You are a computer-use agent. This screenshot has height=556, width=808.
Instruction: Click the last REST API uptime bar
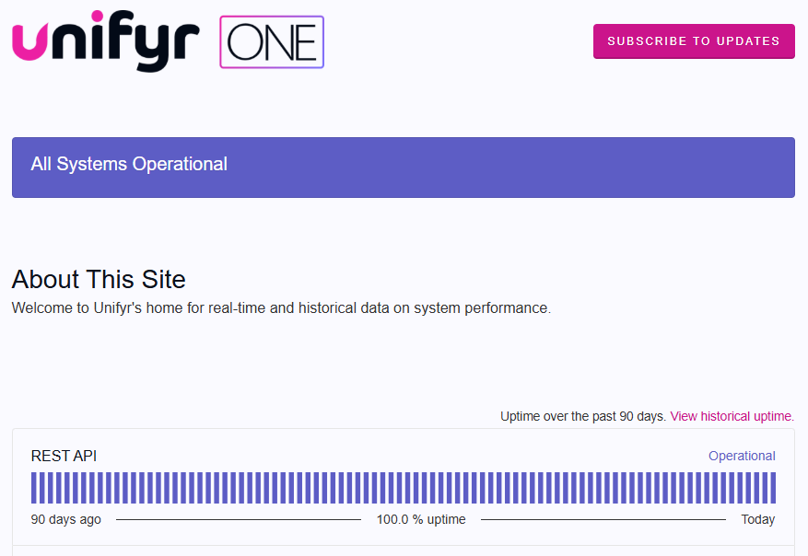(773, 488)
